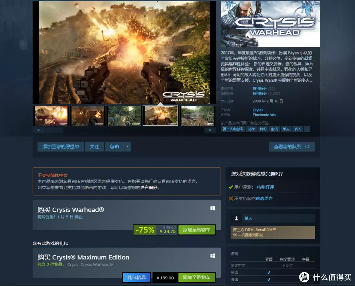Viewport: 355px width, 286px height.
Task: Click the release date 2008 年 9 月 18 日
Action: coord(268,101)
